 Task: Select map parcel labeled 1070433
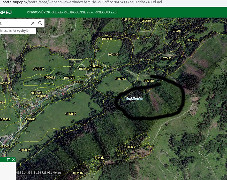(166, 58)
